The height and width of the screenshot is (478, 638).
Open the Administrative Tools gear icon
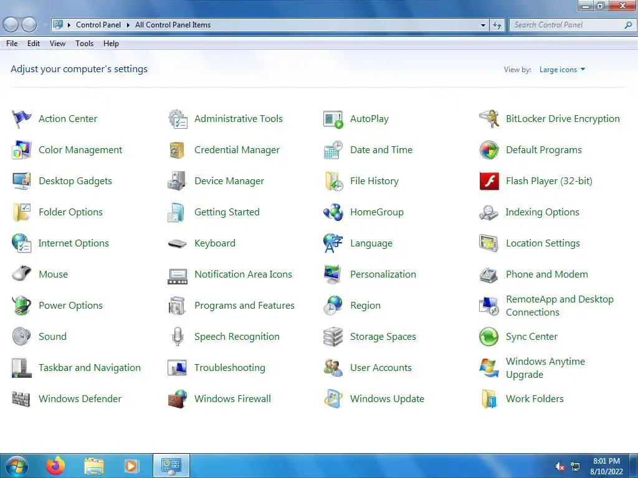(x=178, y=119)
